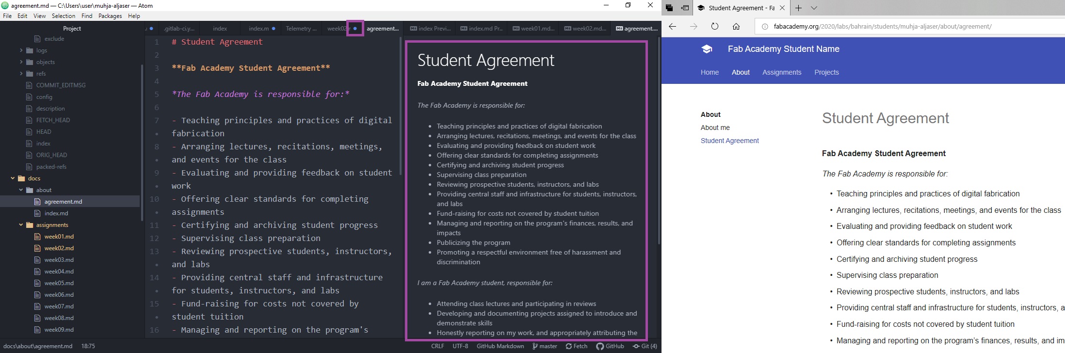The width and height of the screenshot is (1065, 353).
Task: Click the graduation cap site logo
Action: 707,49
